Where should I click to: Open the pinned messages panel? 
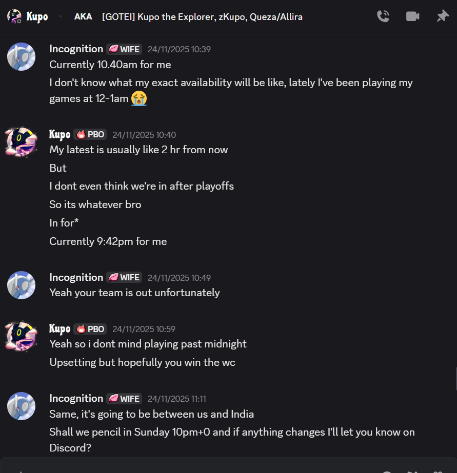pyautogui.click(x=442, y=16)
